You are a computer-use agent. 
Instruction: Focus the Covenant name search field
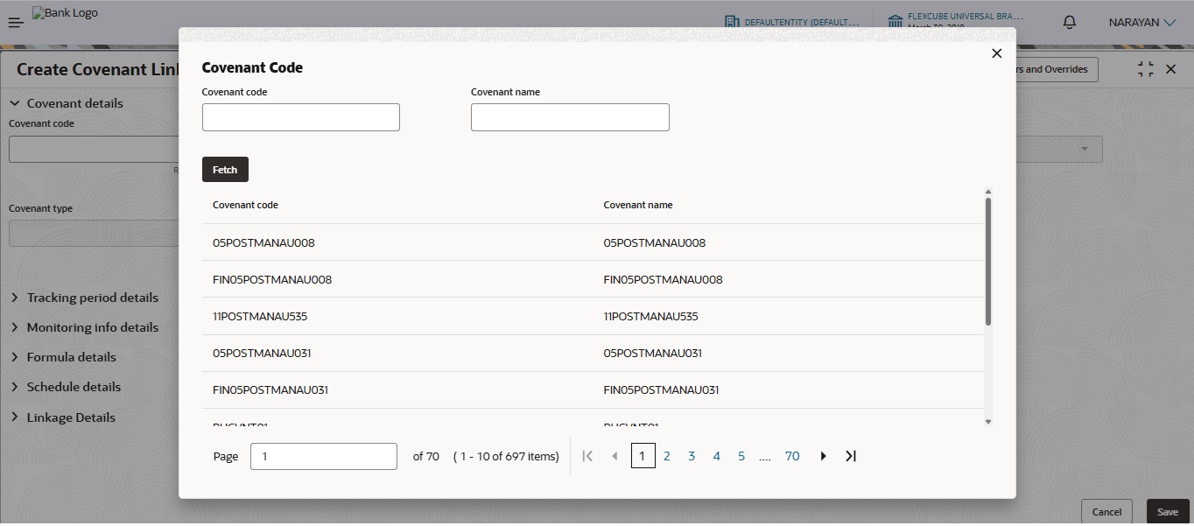coord(570,117)
